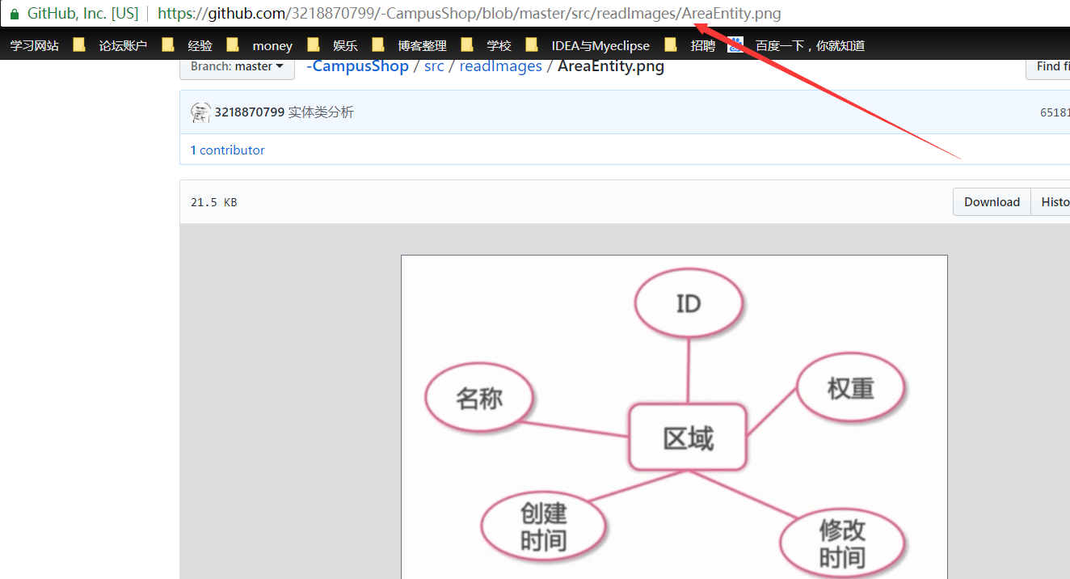Click the 3218870799 commit author avatar
This screenshot has width=1070, height=579.
point(201,112)
